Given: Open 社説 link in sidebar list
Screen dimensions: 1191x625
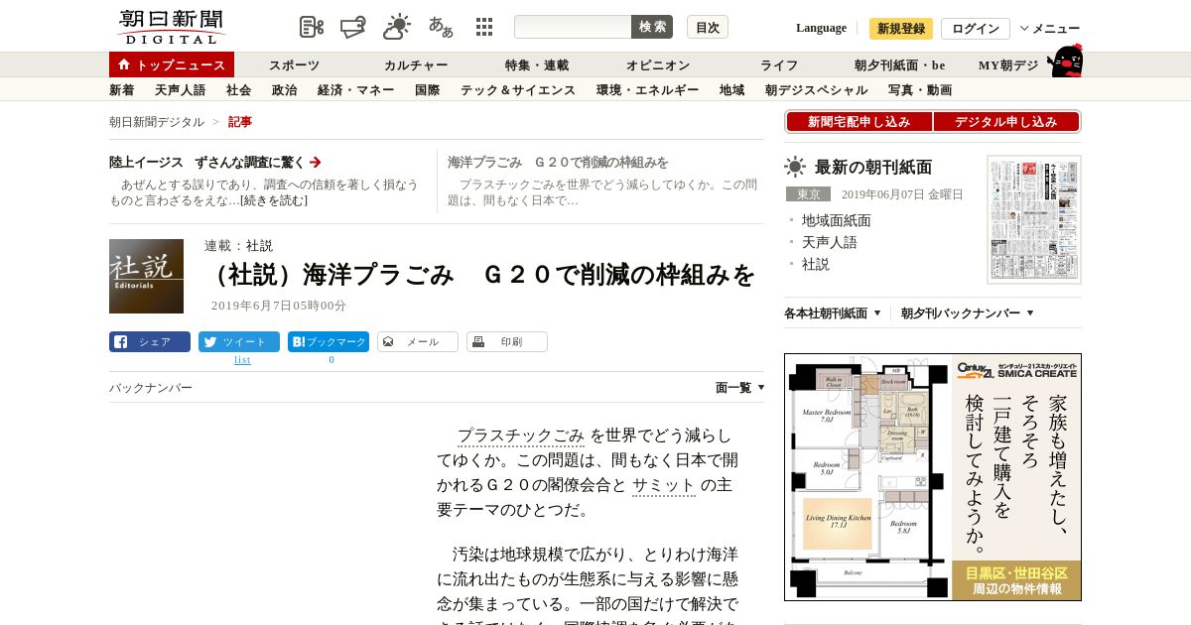Looking at the screenshot, I should click(816, 264).
